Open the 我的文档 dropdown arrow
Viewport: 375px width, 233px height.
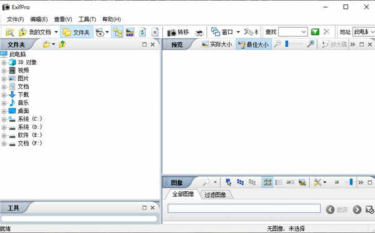(56, 32)
